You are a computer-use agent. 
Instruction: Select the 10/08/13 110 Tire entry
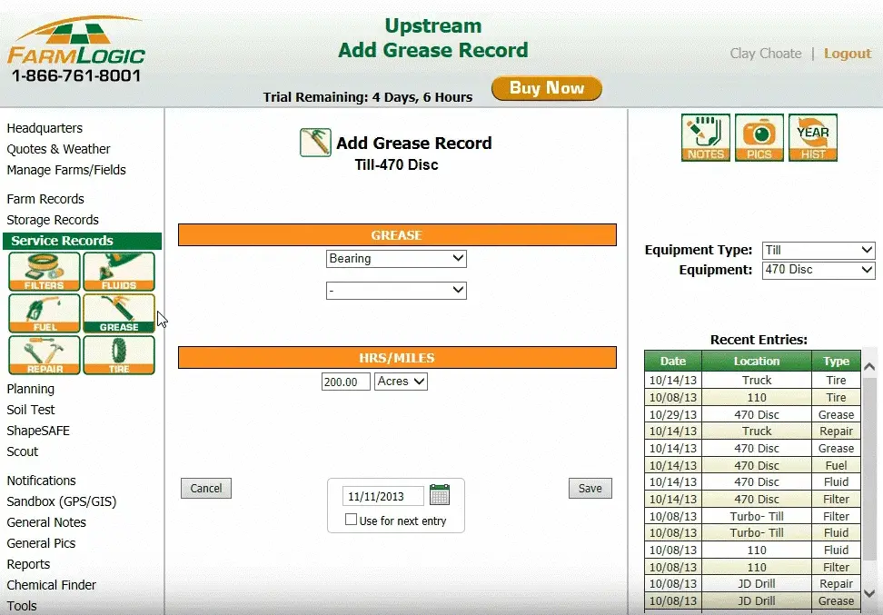(752, 398)
